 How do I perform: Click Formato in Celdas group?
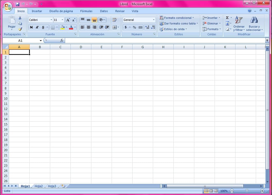212,29
